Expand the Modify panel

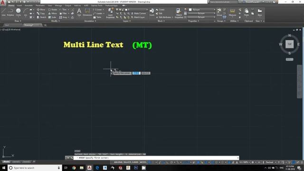click(55, 21)
